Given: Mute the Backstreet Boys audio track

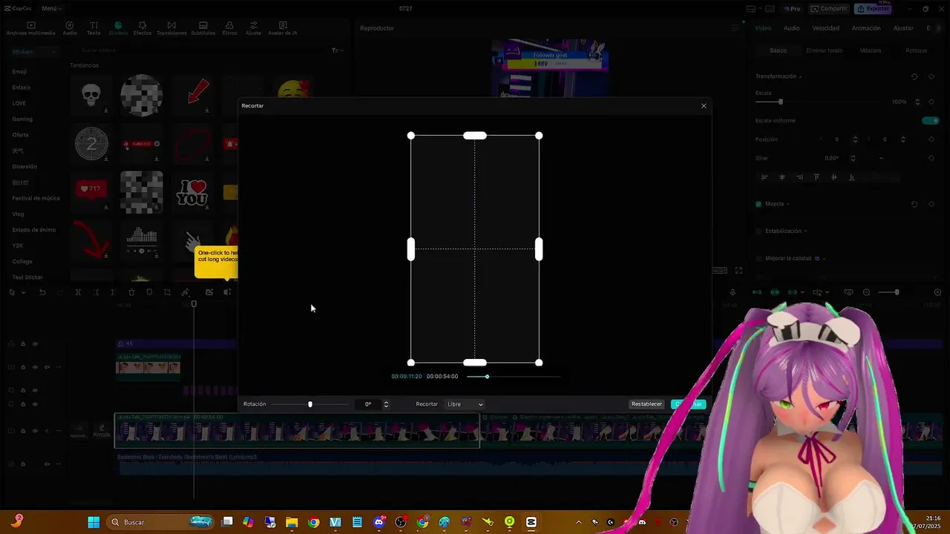Looking at the screenshot, I should (x=47, y=464).
